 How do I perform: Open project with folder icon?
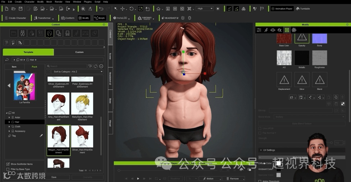(x=13, y=9)
